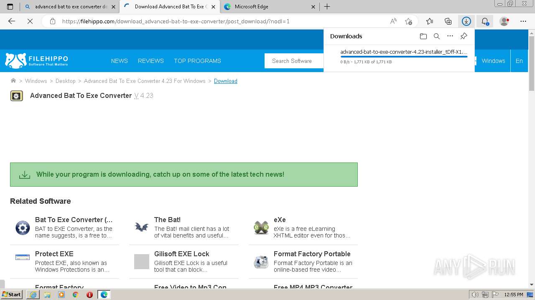The height and width of the screenshot is (300, 535).
Task: Click the Advanced Bat To Exe Converter app icon
Action: [17, 96]
